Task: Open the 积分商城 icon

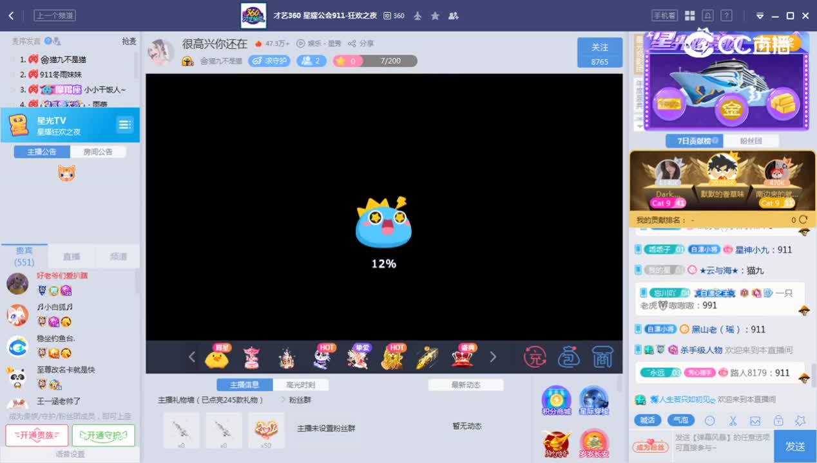Action: click(556, 400)
